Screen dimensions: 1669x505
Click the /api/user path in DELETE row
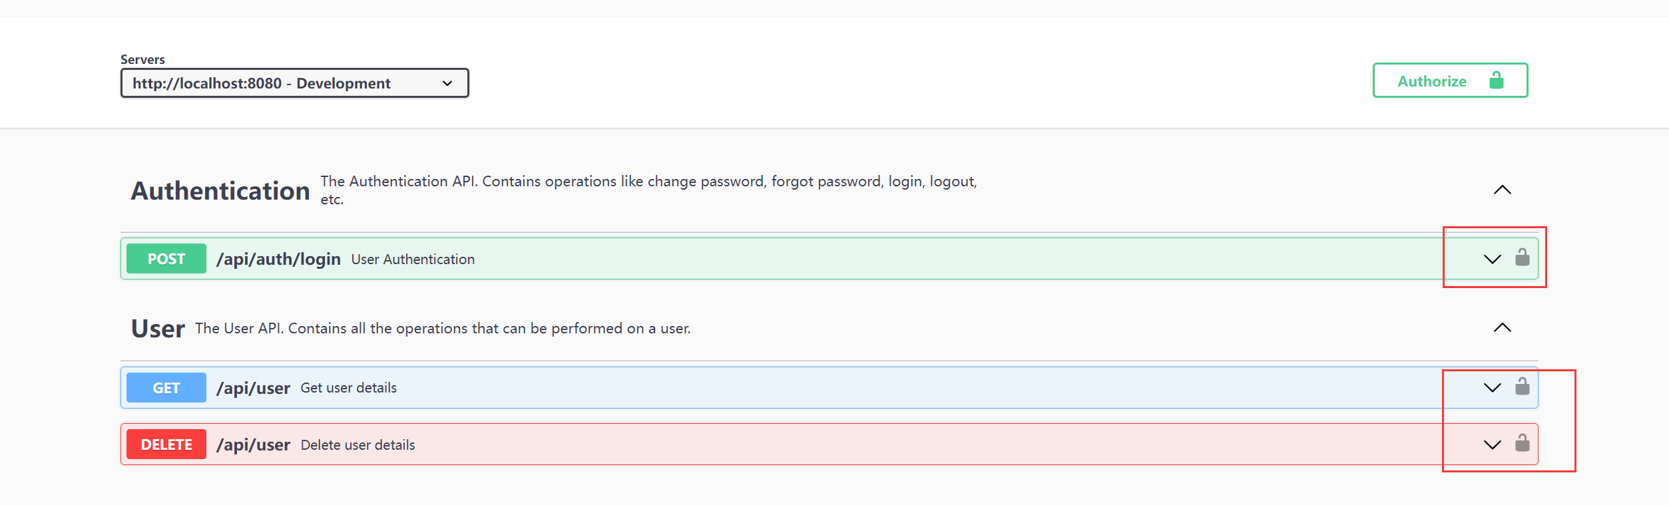coord(253,444)
